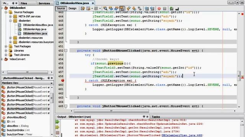This screenshot has width=245, height=137.
Task: Select the Projects tab
Action: click(6, 3)
